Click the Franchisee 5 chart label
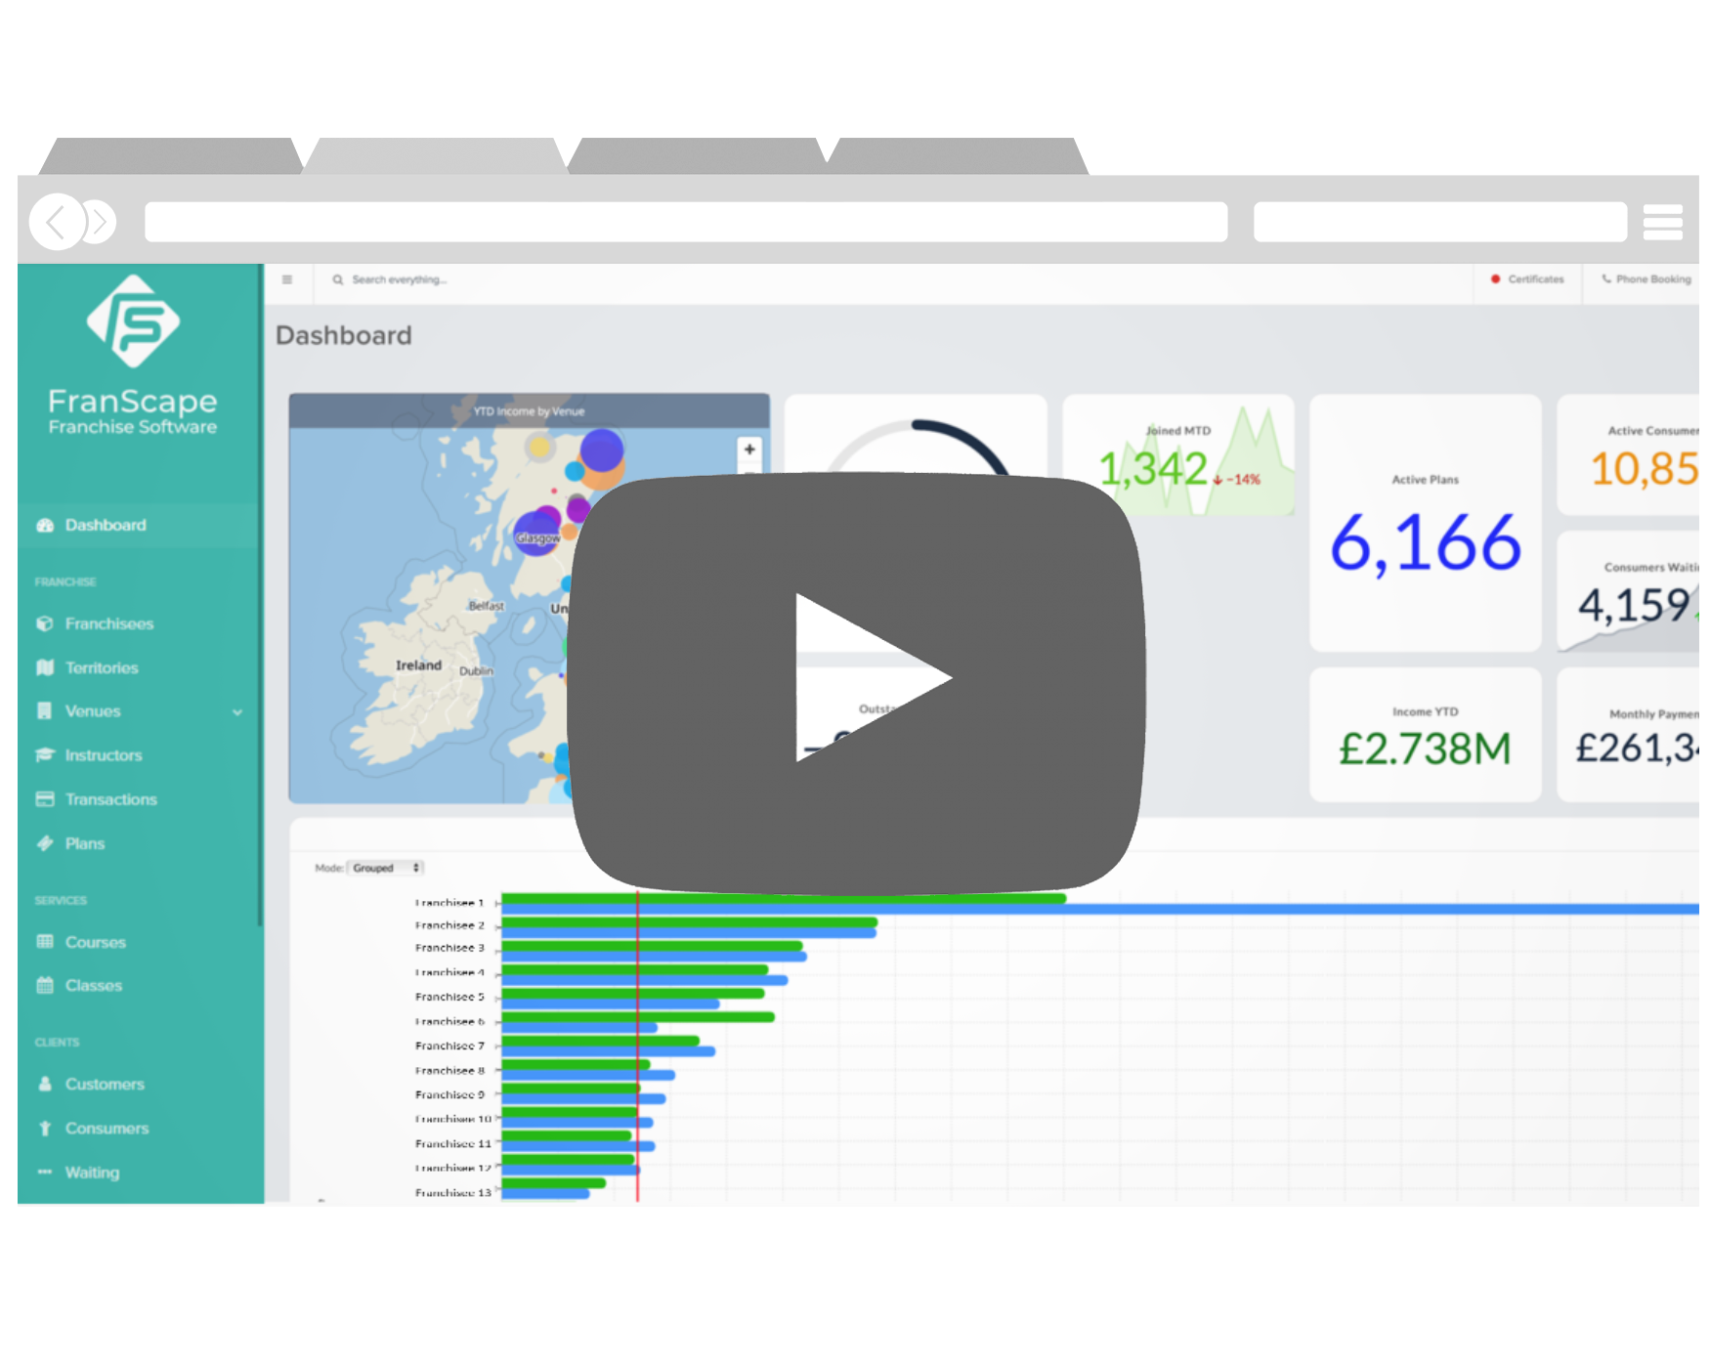 (x=449, y=998)
